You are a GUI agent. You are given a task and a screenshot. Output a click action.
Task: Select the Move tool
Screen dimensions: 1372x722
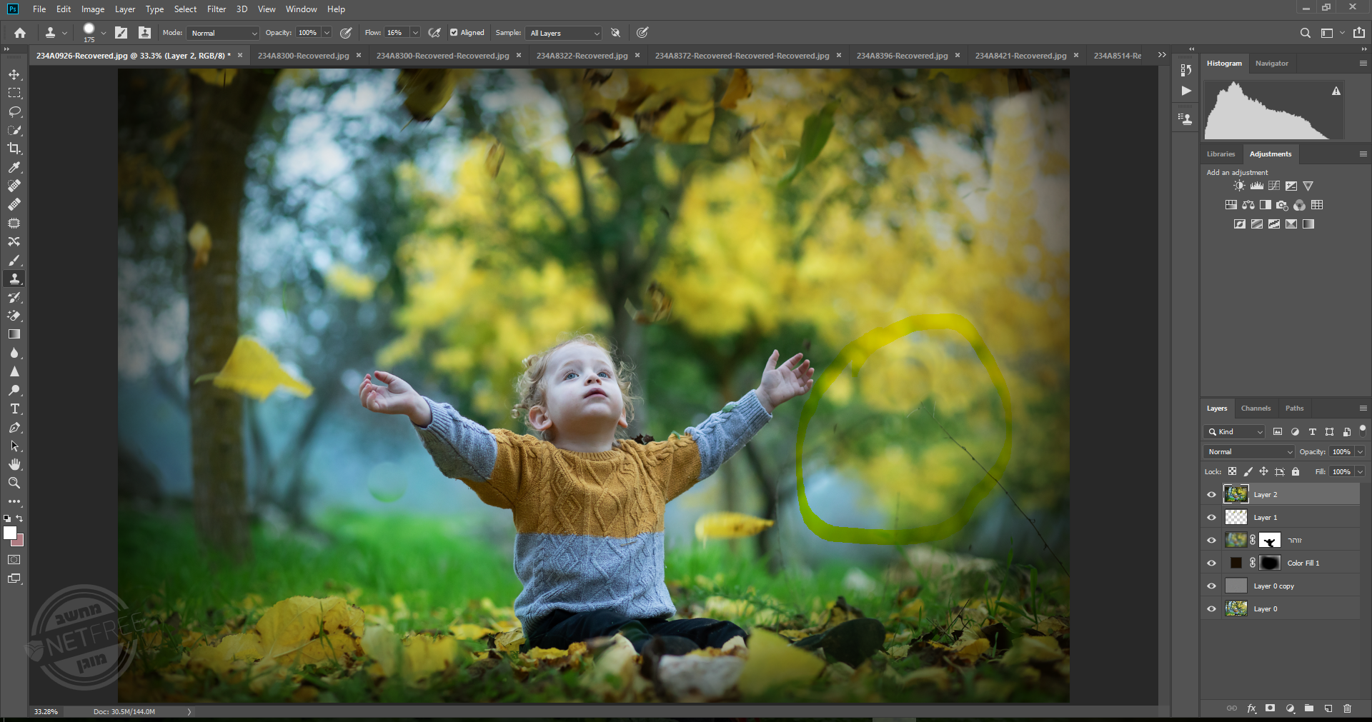(x=14, y=75)
